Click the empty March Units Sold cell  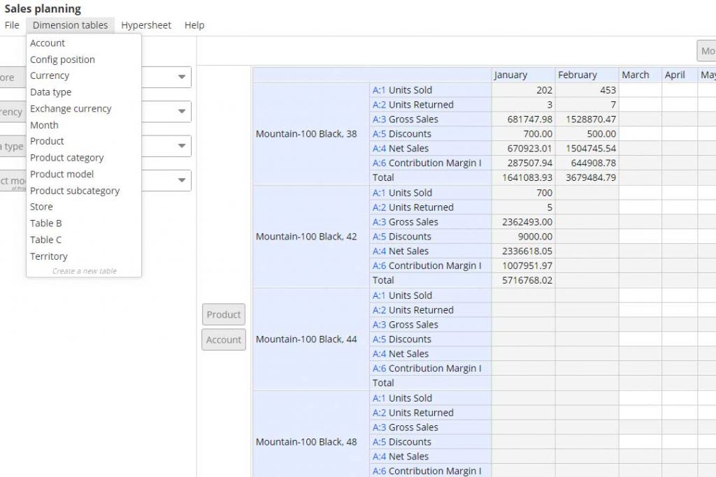point(640,90)
